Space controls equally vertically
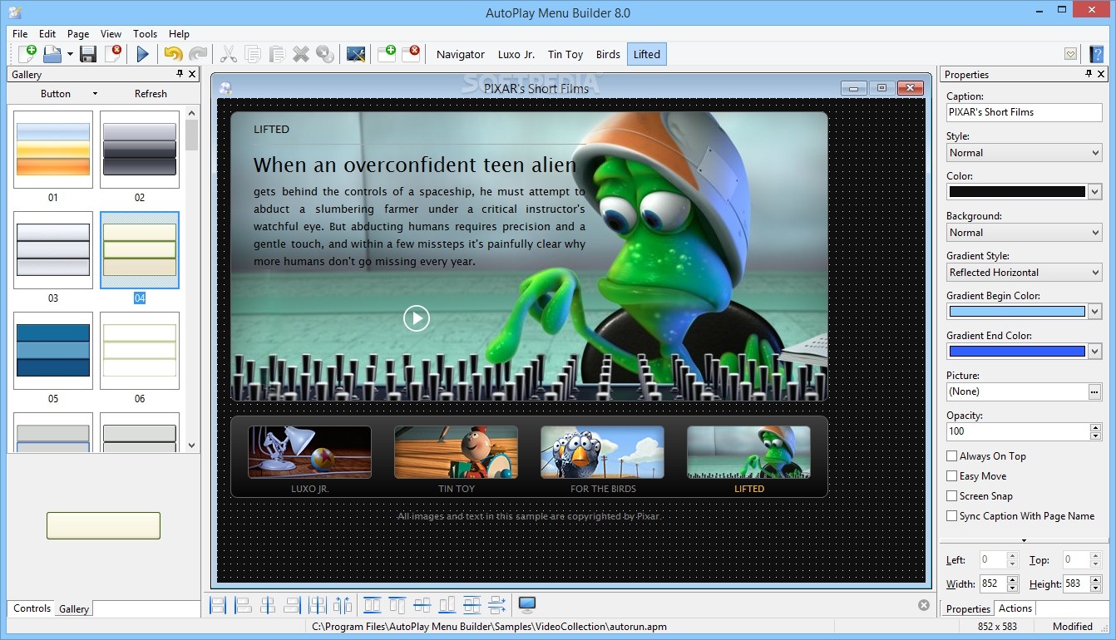Screen dimensions: 1116x640 (497, 605)
